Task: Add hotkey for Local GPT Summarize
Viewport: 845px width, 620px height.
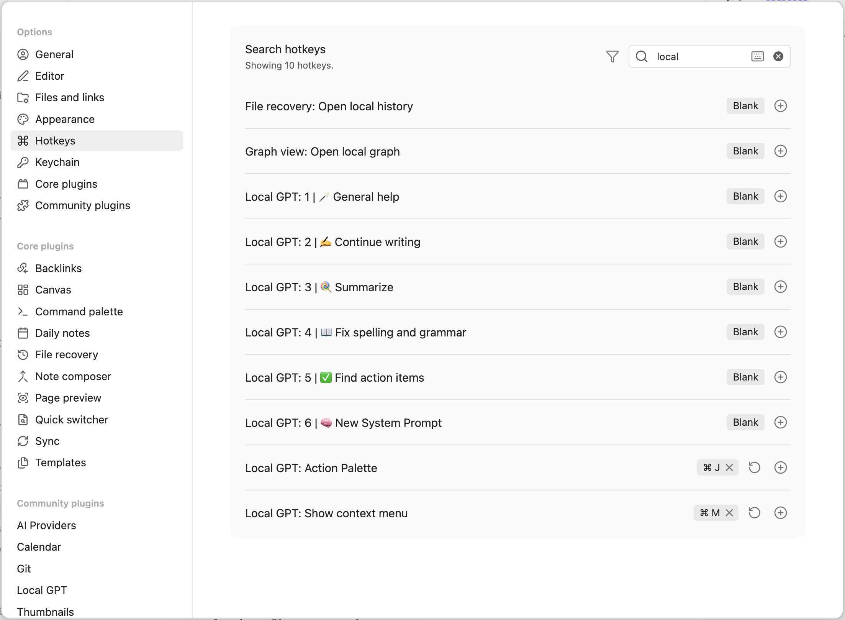Action: [780, 287]
